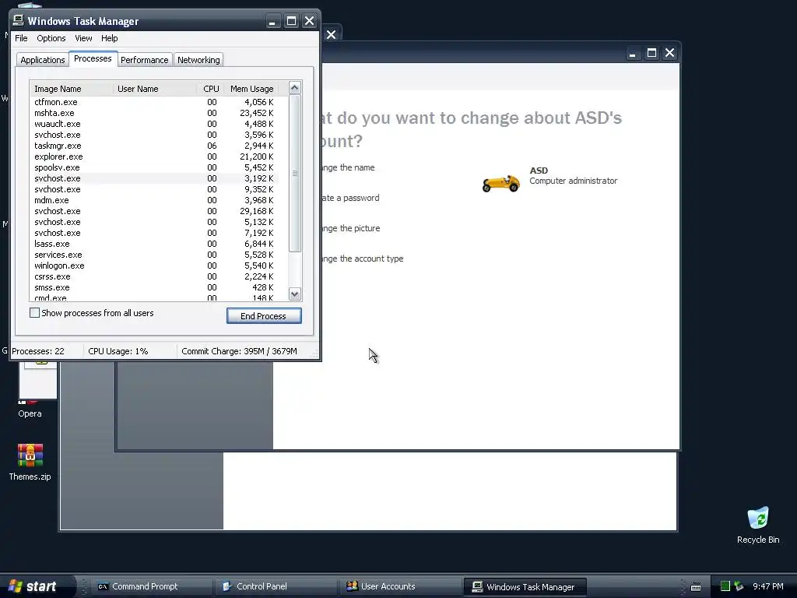The width and height of the screenshot is (797, 598).
Task: Click CPU Usage 1% in the status bar
Action: tap(118, 351)
